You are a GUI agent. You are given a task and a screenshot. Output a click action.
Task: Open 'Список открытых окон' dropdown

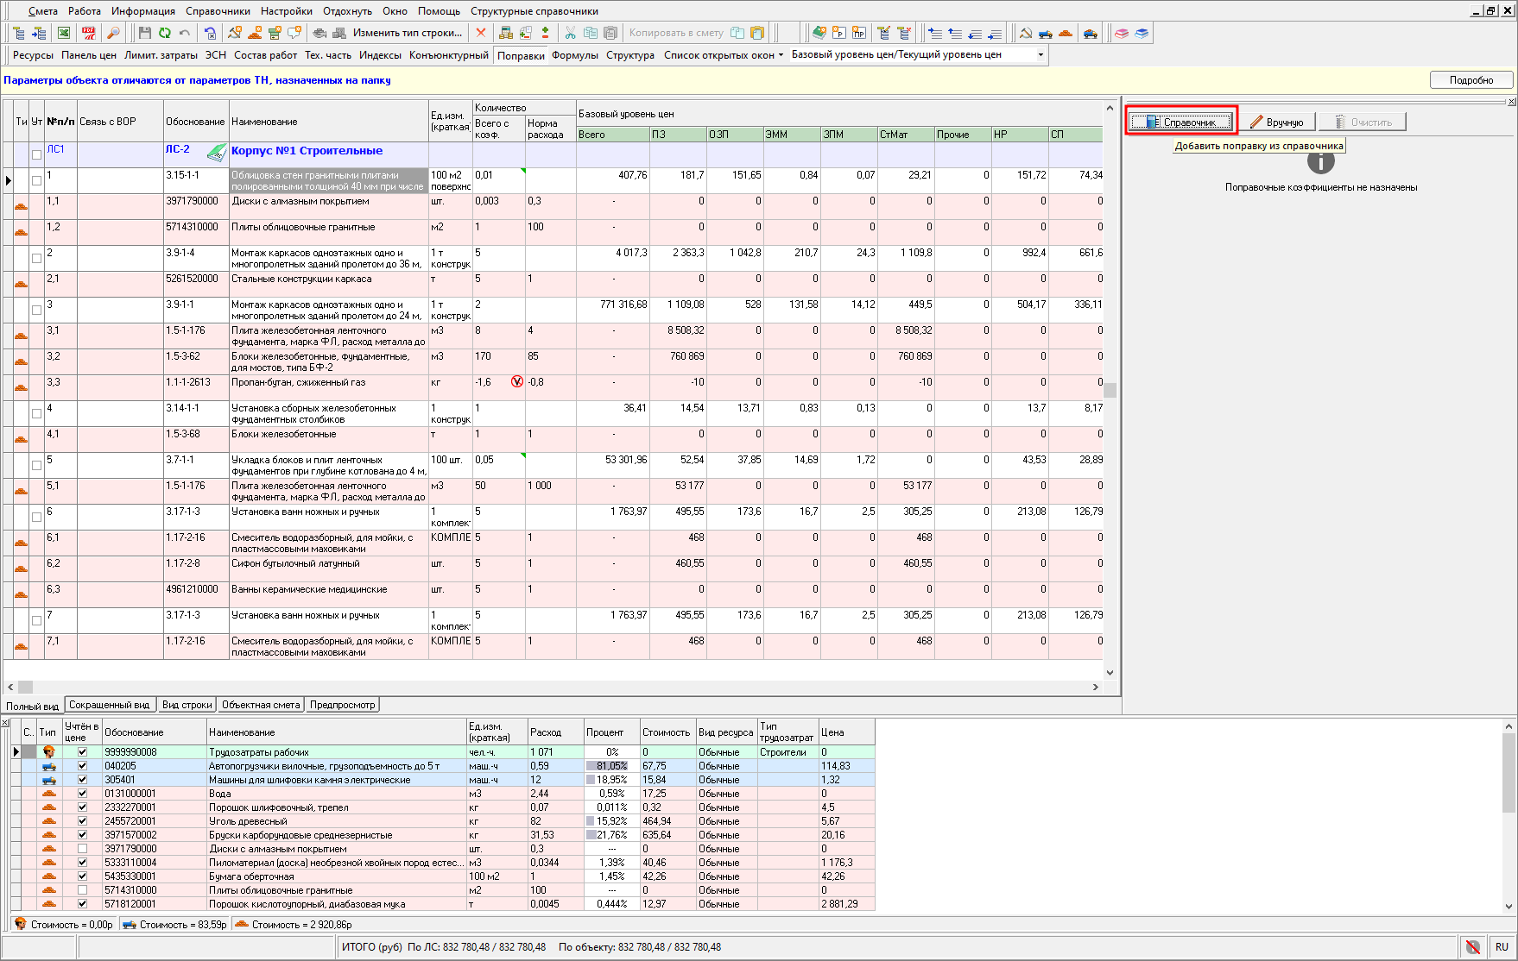(724, 54)
